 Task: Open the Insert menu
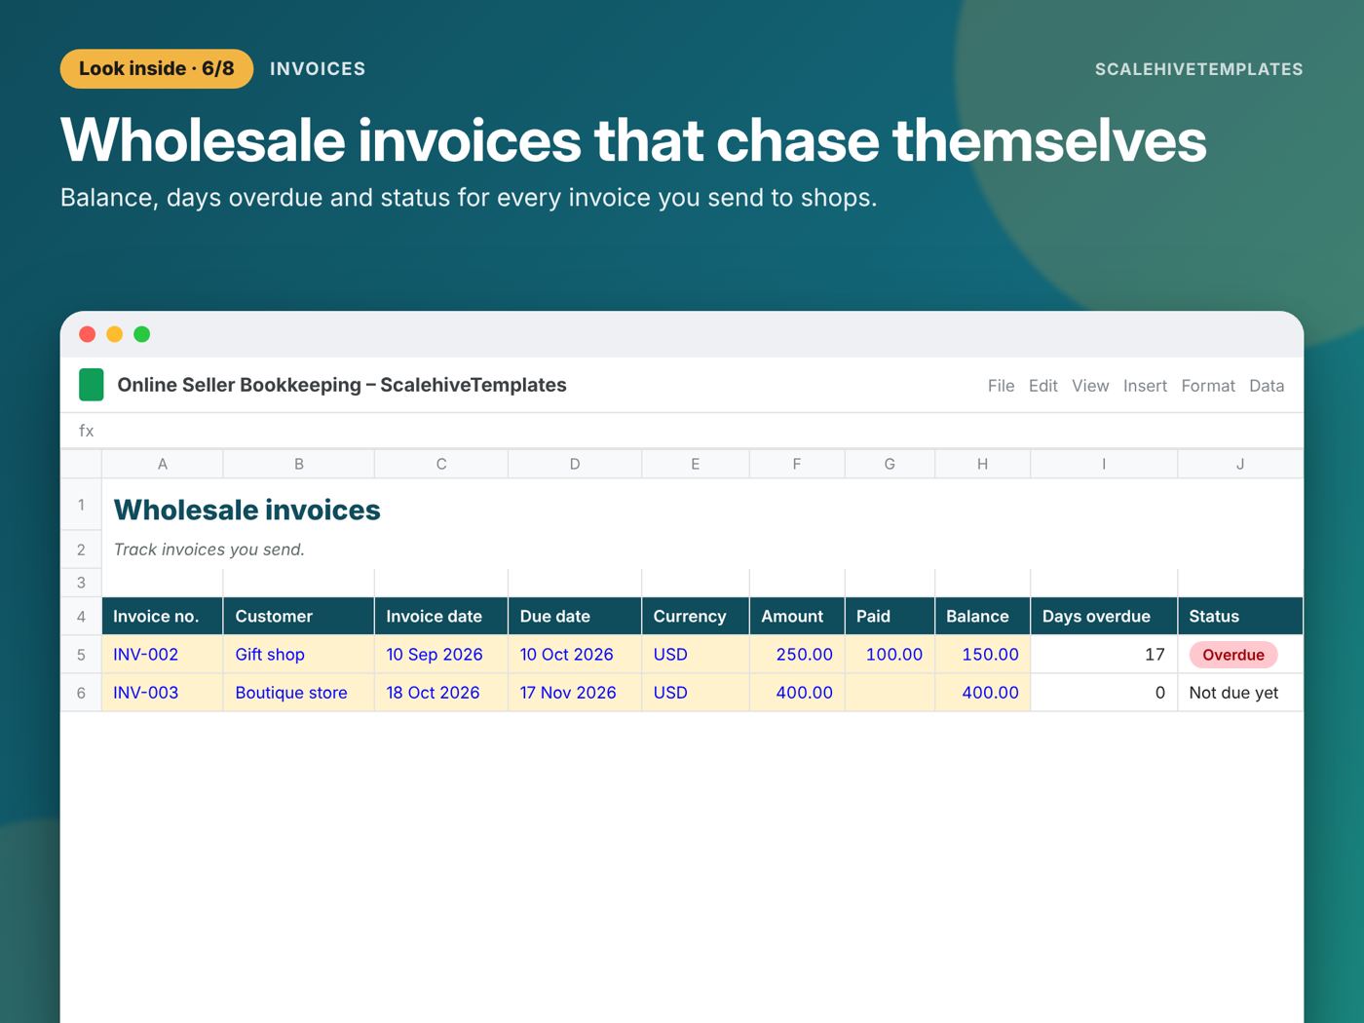pyautogui.click(x=1145, y=386)
